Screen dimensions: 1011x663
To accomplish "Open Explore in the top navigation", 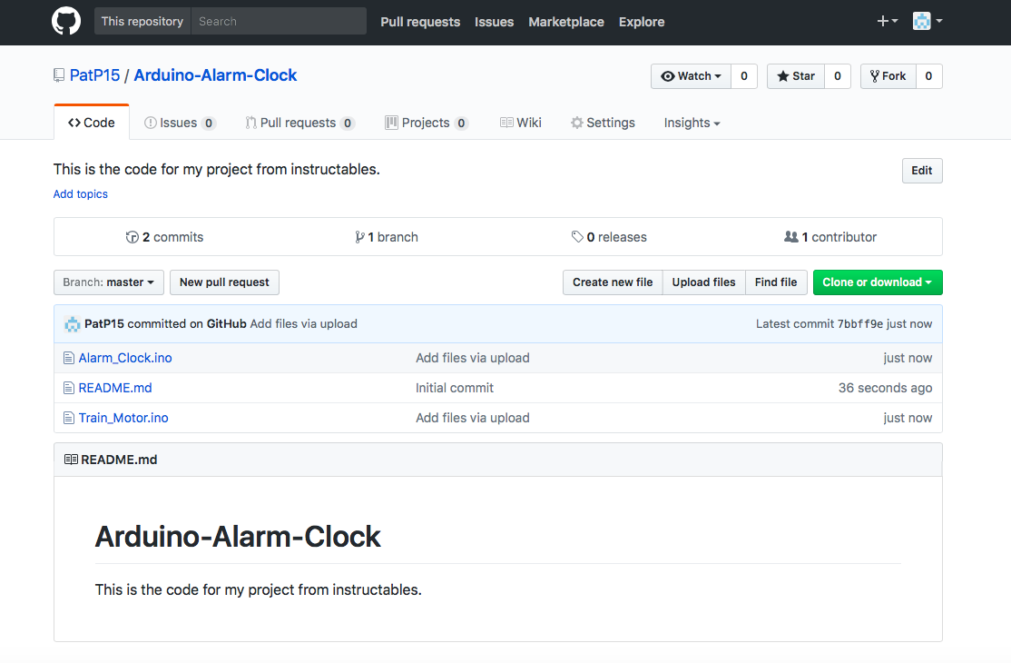I will [642, 22].
